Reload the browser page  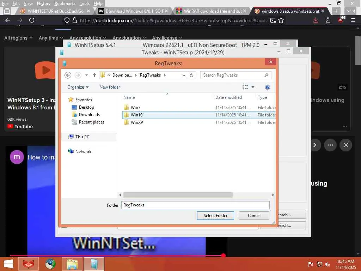(32, 20)
